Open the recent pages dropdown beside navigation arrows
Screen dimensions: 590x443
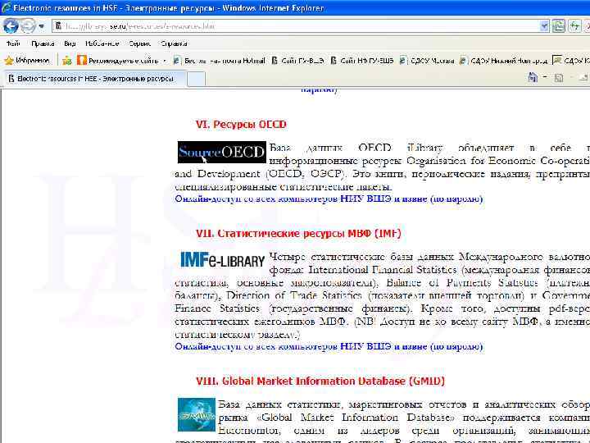click(x=42, y=26)
